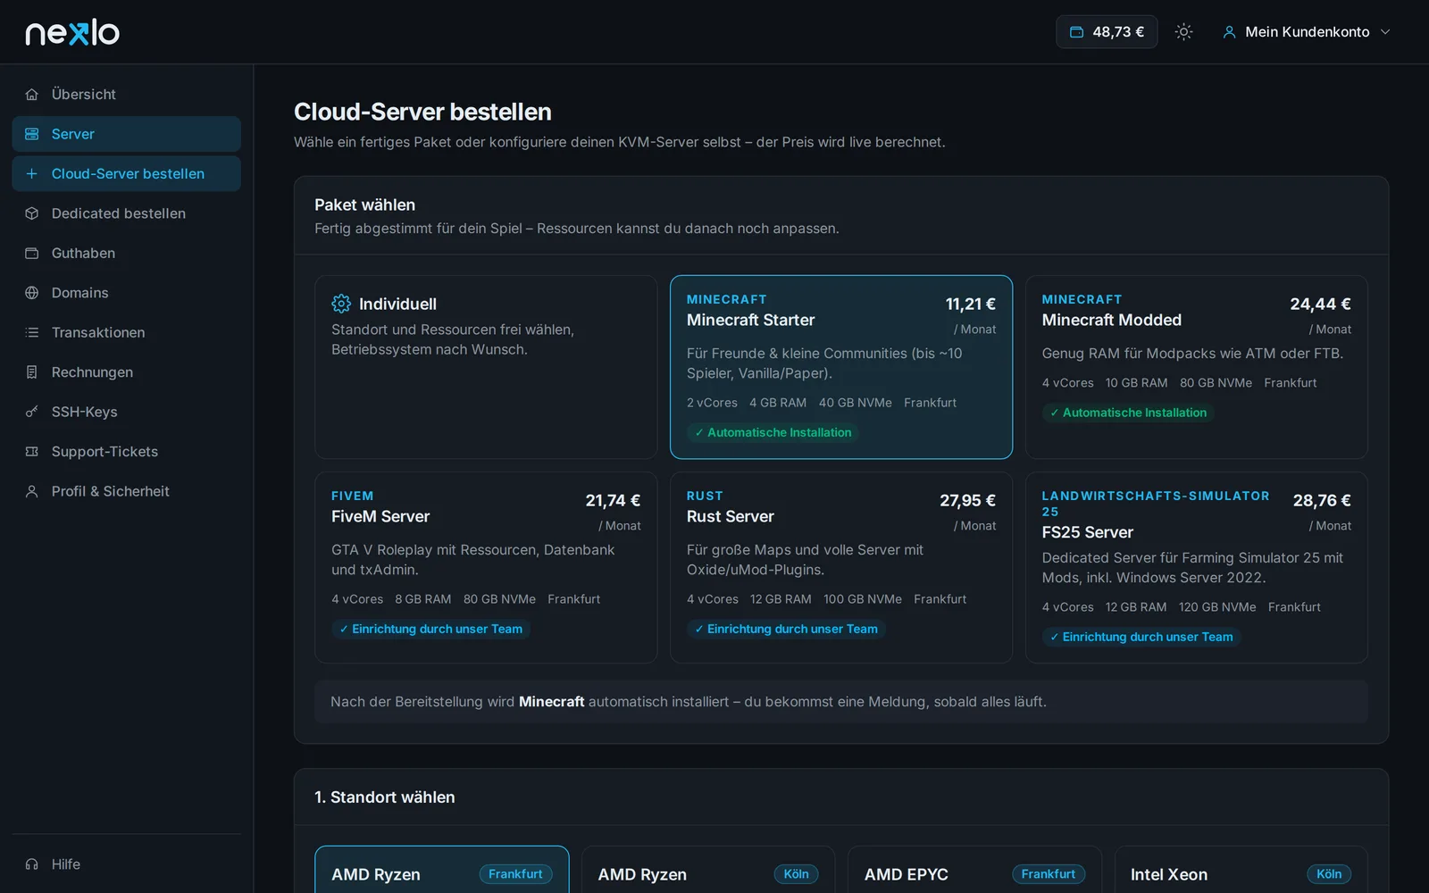Screen dimensions: 1429x893
Task: Pick the Rust Server package
Action: click(x=841, y=568)
